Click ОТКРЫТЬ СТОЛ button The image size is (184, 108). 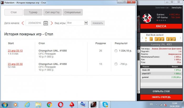tap(161, 91)
